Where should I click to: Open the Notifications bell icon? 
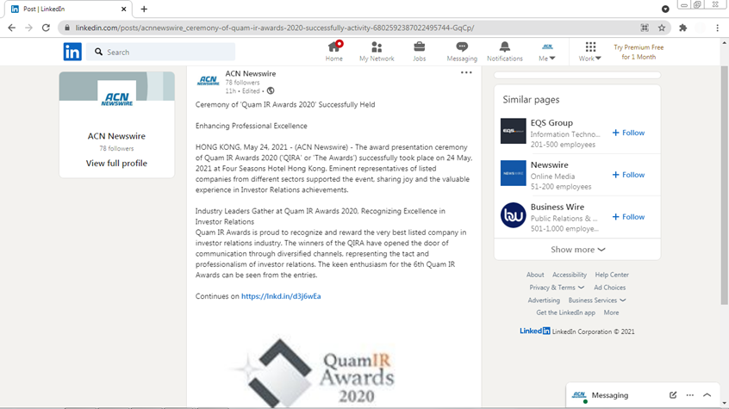[x=504, y=51]
